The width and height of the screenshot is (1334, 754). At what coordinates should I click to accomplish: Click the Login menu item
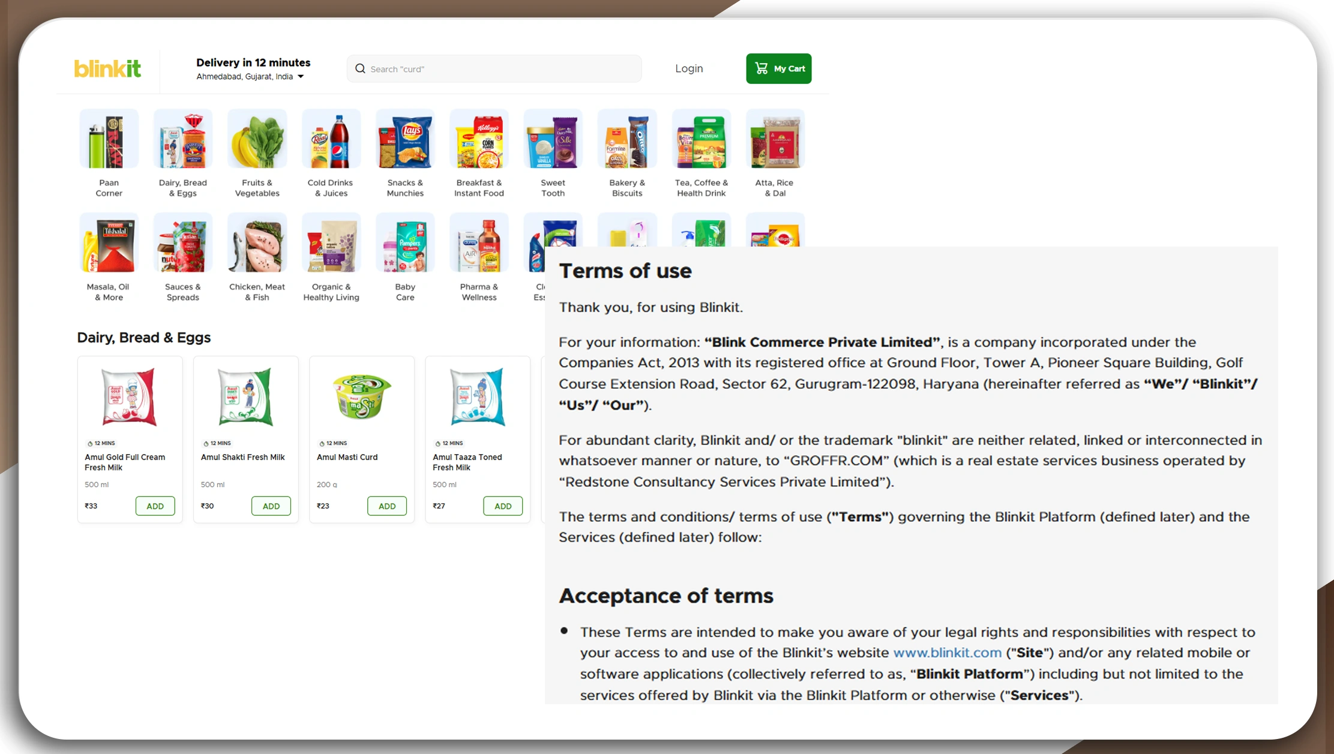pos(689,68)
